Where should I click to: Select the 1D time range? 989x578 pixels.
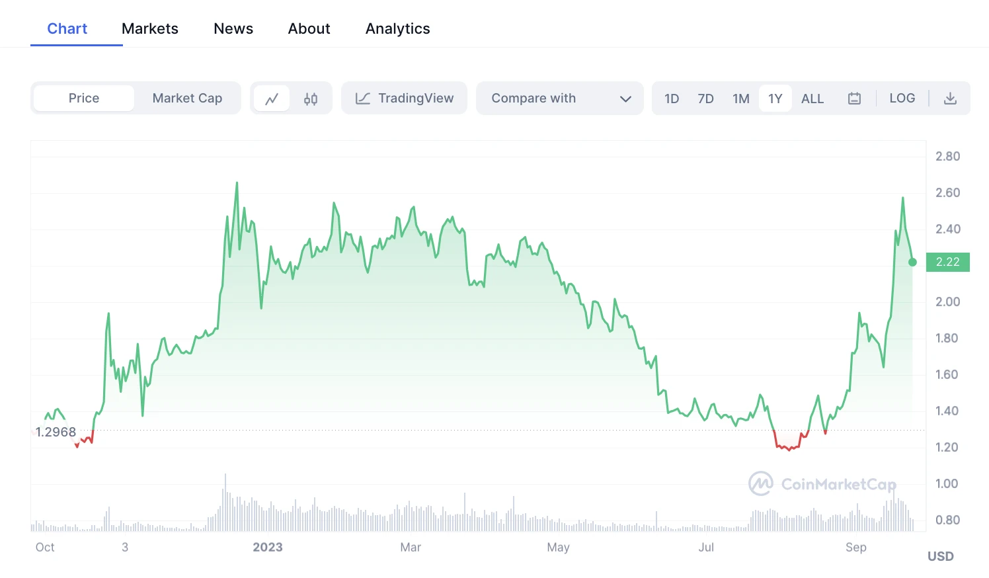click(672, 99)
